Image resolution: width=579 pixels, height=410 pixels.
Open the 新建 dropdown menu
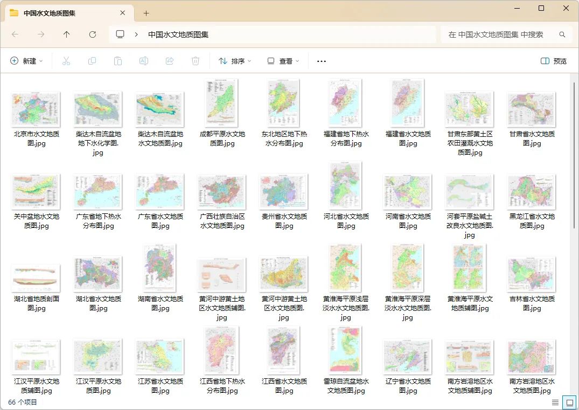pos(26,61)
